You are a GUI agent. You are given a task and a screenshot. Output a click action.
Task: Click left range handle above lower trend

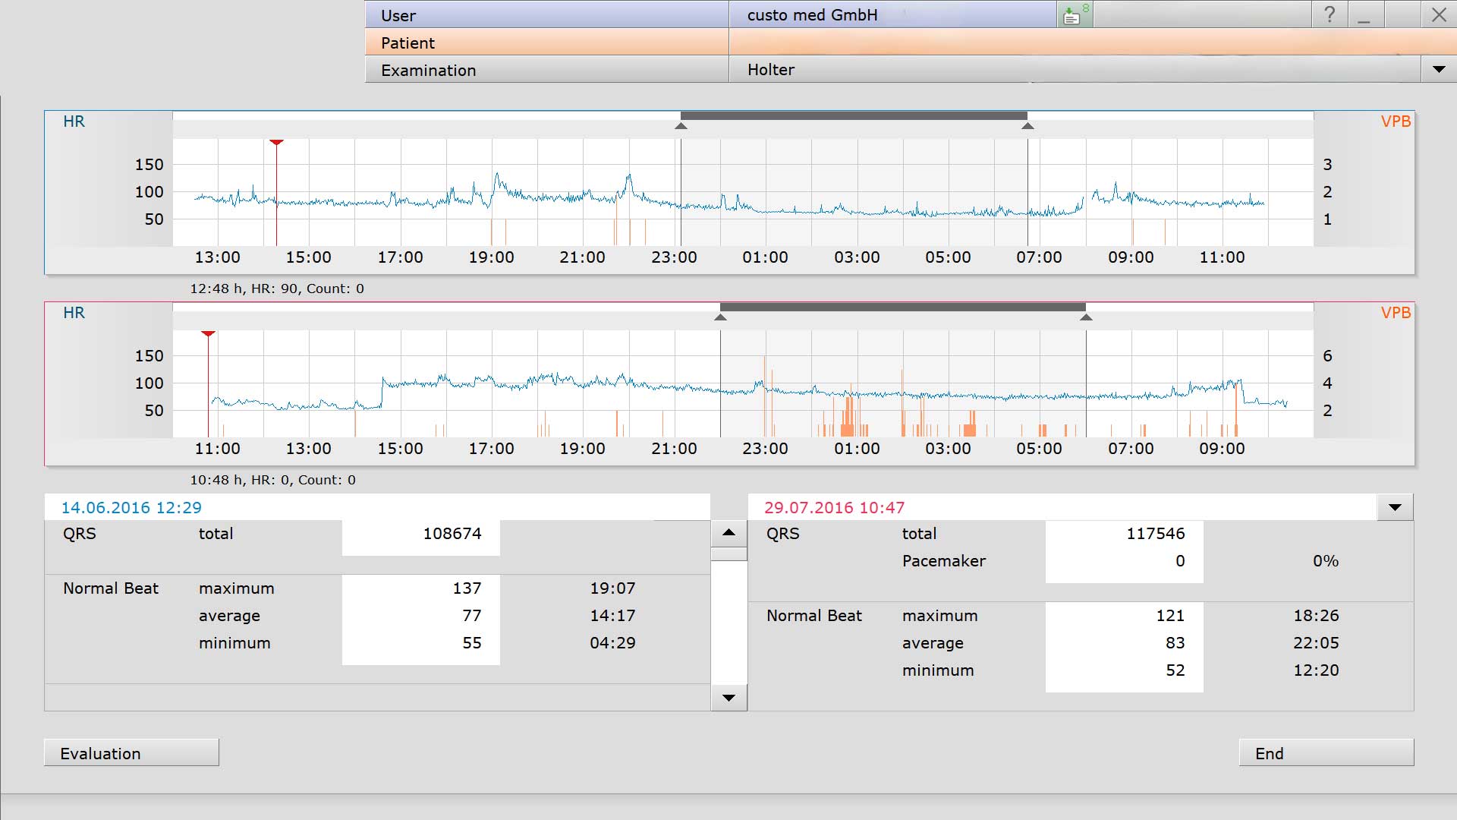pos(720,317)
